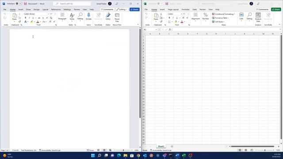
Task: Click the Share button in Word
Action: point(134,9)
